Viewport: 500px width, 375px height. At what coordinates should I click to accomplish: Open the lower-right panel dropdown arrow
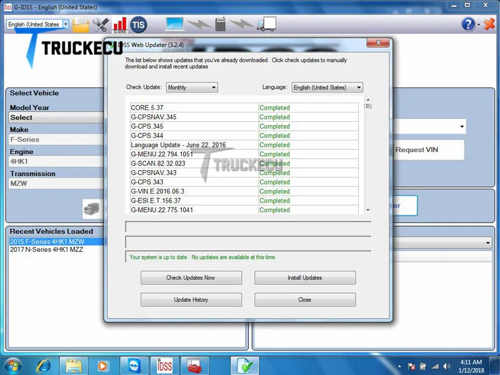[488, 242]
